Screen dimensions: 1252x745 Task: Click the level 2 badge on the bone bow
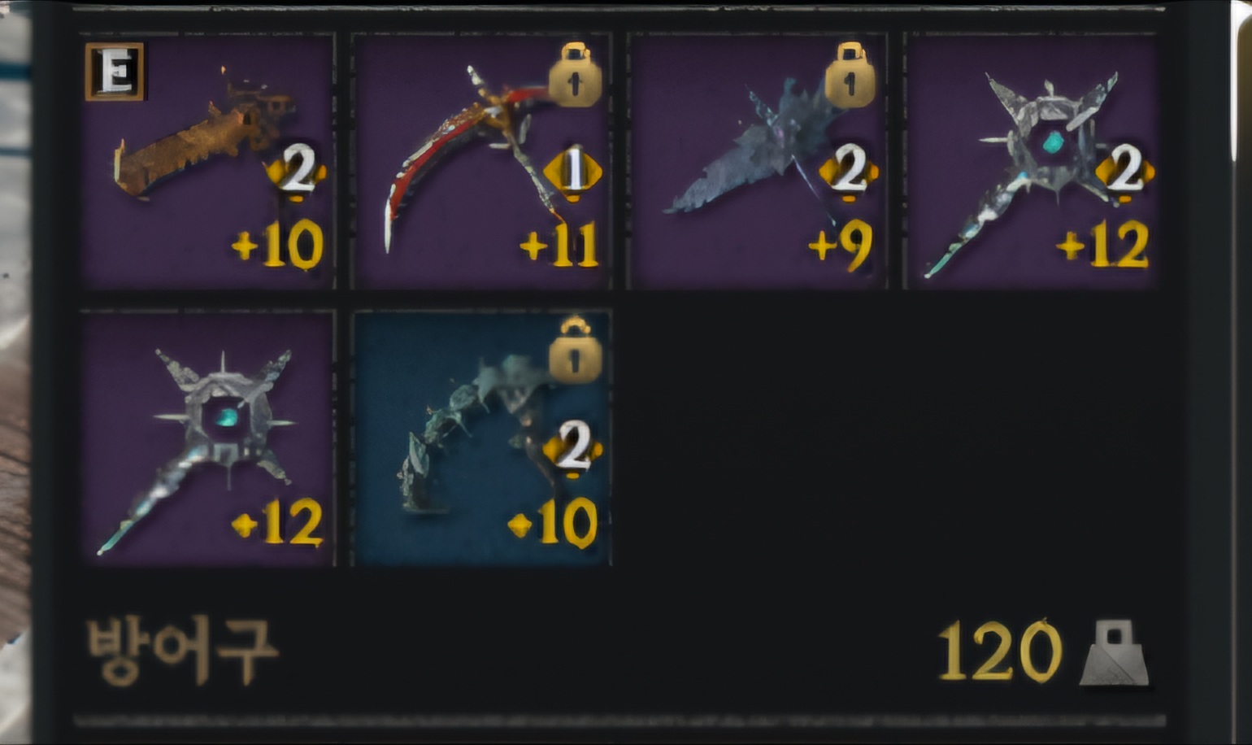tap(573, 449)
